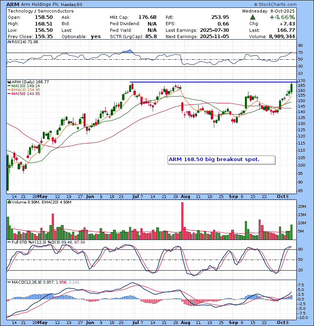Screen dimensions: 314x326
Task: Click the Mkt Cap value 176.6B
Action: pyautogui.click(x=147, y=17)
